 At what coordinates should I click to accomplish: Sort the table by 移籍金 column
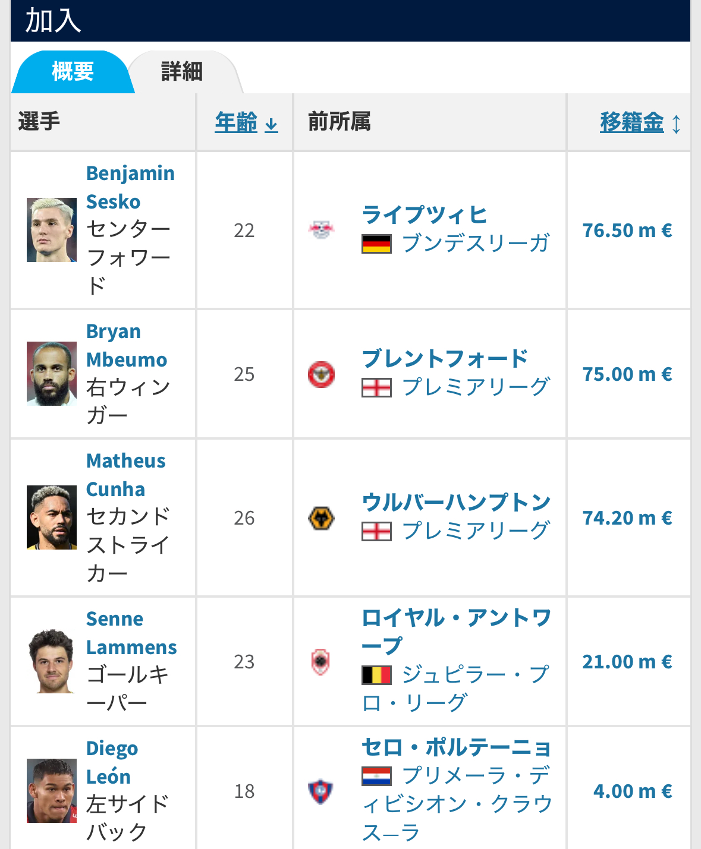point(631,122)
